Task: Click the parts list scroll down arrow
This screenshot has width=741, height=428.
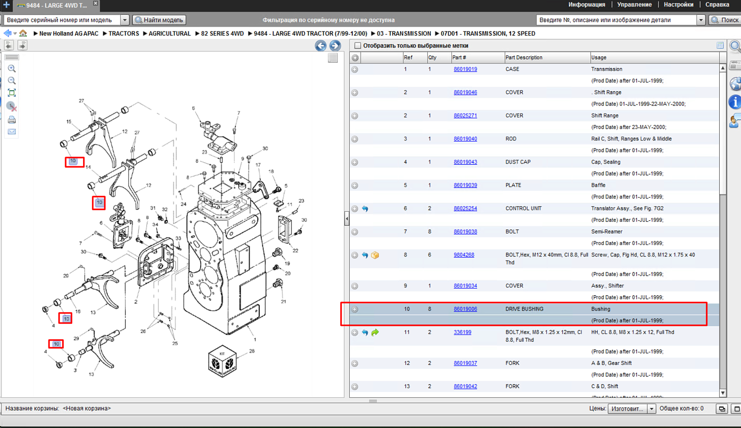Action: point(723,393)
